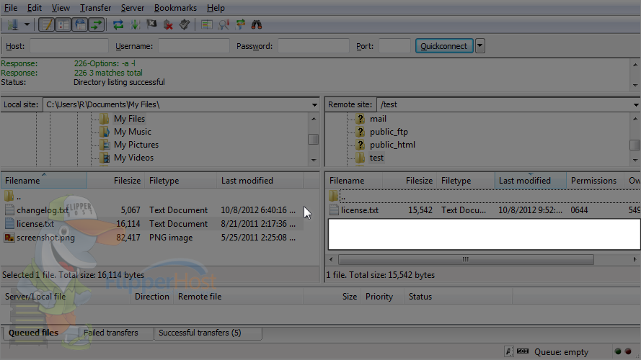Search remote files binoculars icon
Image resolution: width=641 pixels, height=360 pixels.
(257, 25)
